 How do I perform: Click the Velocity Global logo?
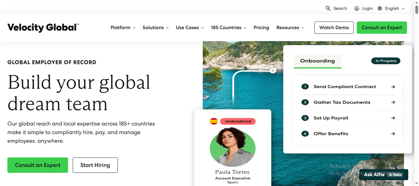pyautogui.click(x=43, y=28)
